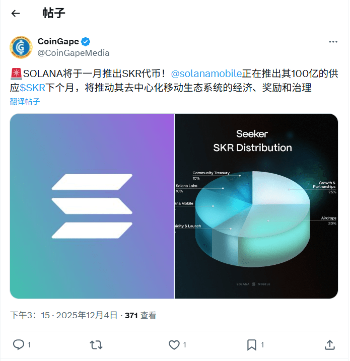Share the post via upload icon
This screenshot has width=350, height=361.
point(329,345)
